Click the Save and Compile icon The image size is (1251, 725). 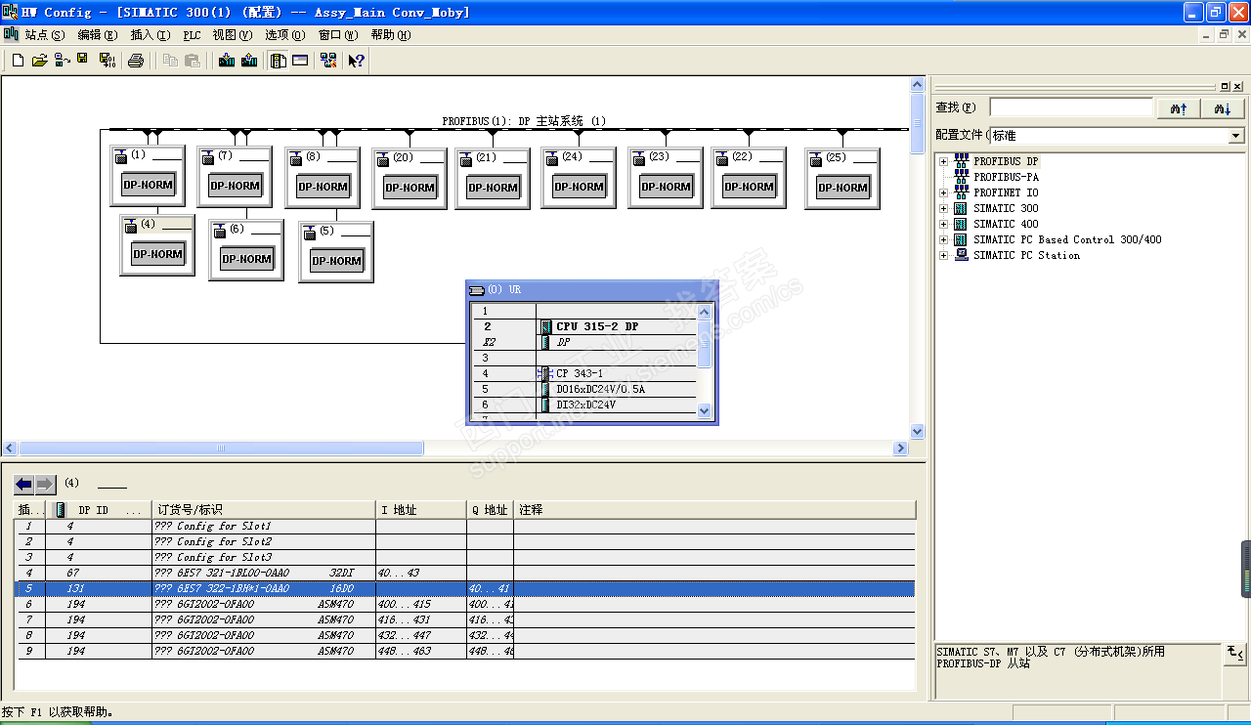(107, 61)
